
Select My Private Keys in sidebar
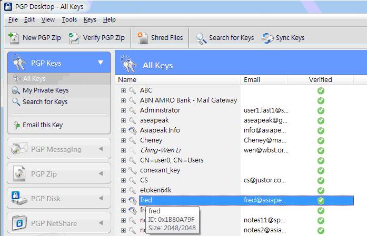coord(45,90)
